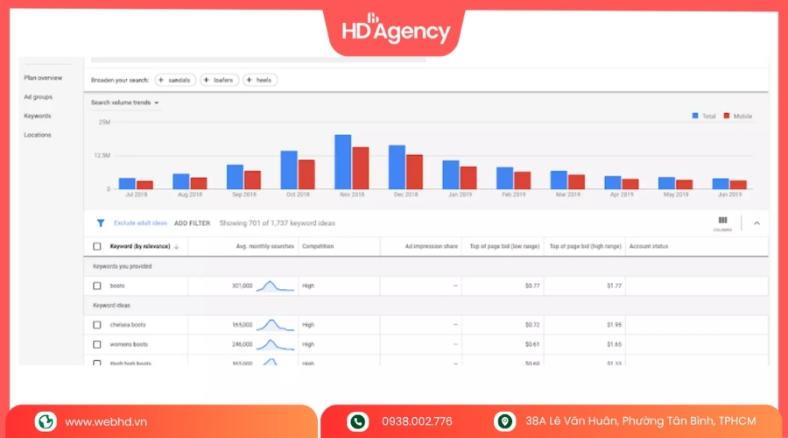Click the Competition column header
Image resolution: width=788 pixels, height=438 pixels.
pos(318,246)
